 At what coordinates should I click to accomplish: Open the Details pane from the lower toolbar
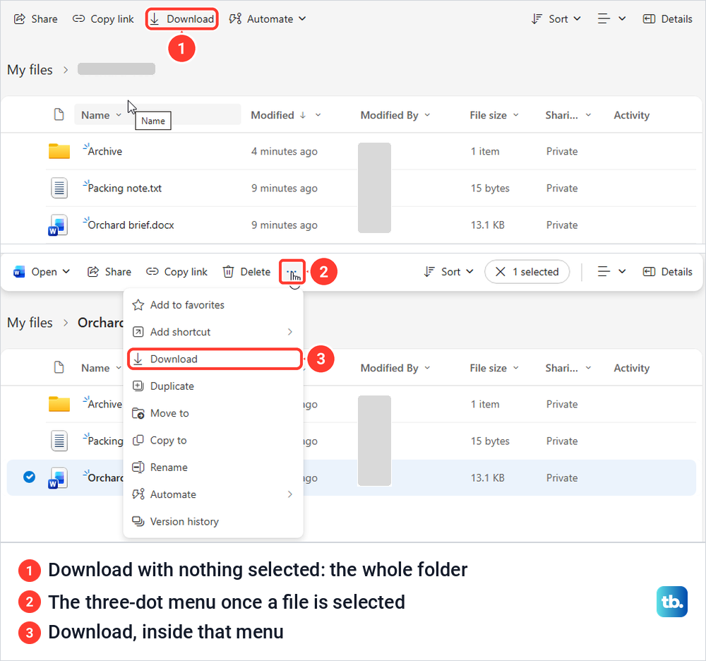(x=668, y=272)
